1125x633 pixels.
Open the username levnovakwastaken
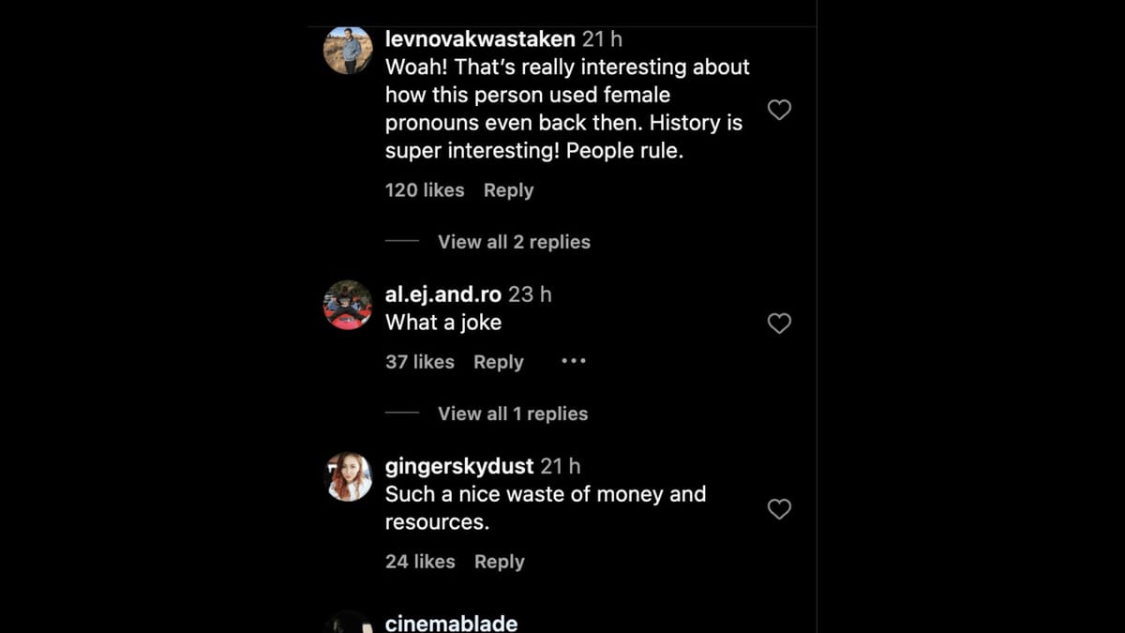point(479,39)
